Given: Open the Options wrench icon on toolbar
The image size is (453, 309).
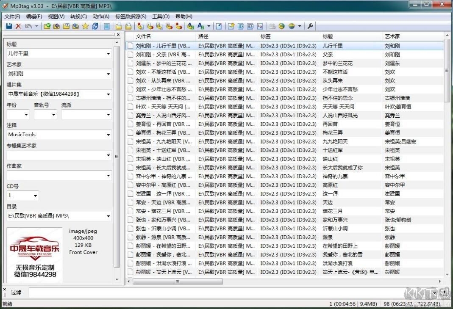Looking at the screenshot, I should click(310, 26).
